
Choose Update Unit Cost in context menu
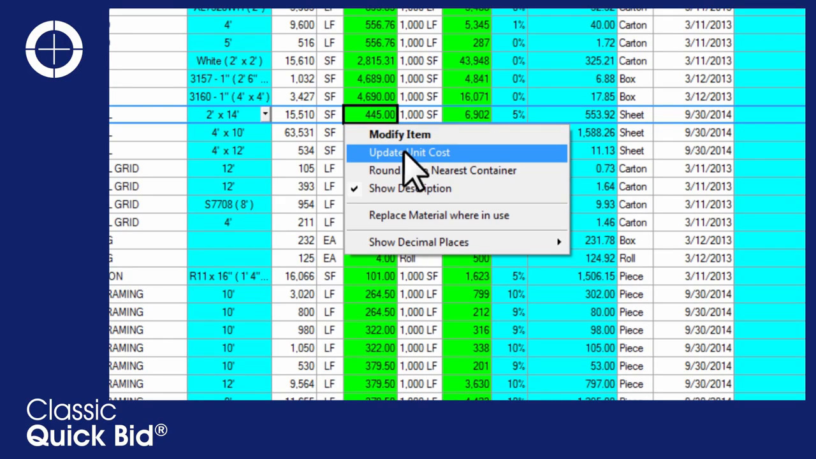click(x=456, y=152)
